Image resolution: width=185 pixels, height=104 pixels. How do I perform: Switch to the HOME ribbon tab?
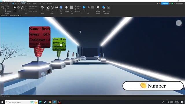pos(24,3)
